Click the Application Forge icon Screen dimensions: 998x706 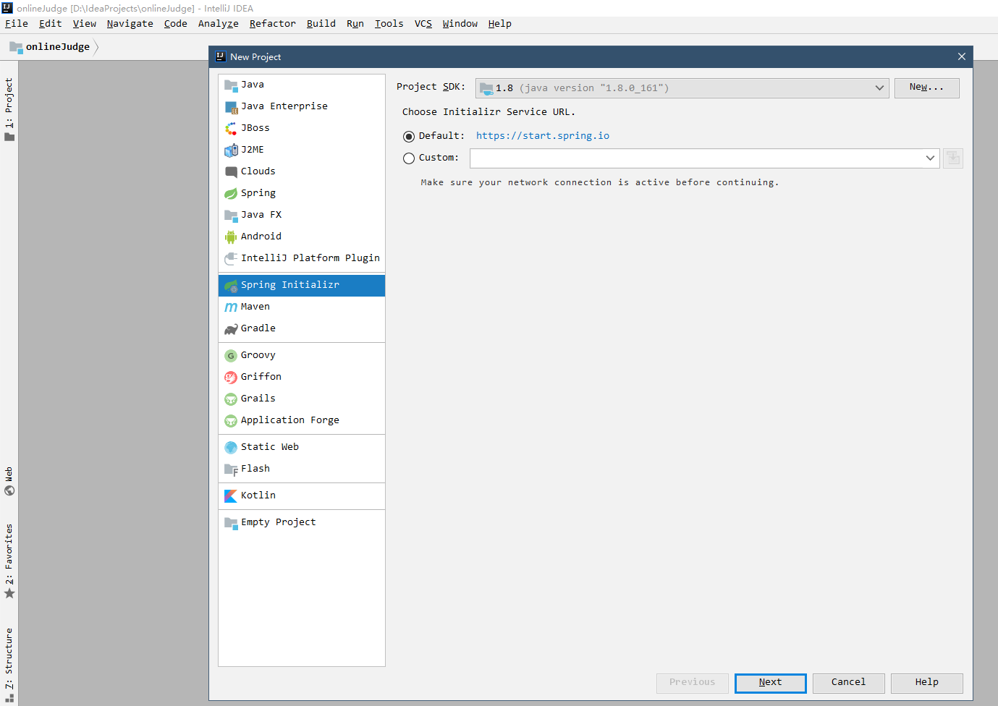click(x=231, y=421)
